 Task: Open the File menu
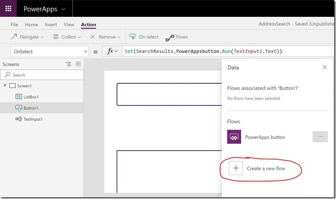[x=15, y=24]
